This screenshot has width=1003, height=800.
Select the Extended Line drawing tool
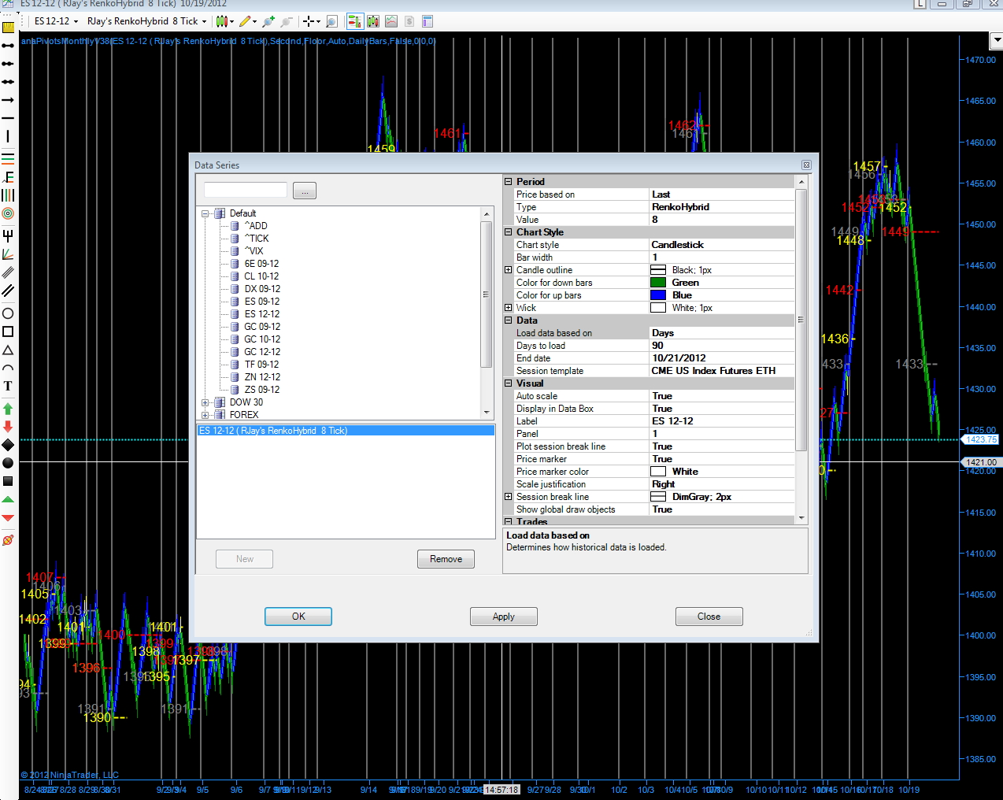[8, 82]
